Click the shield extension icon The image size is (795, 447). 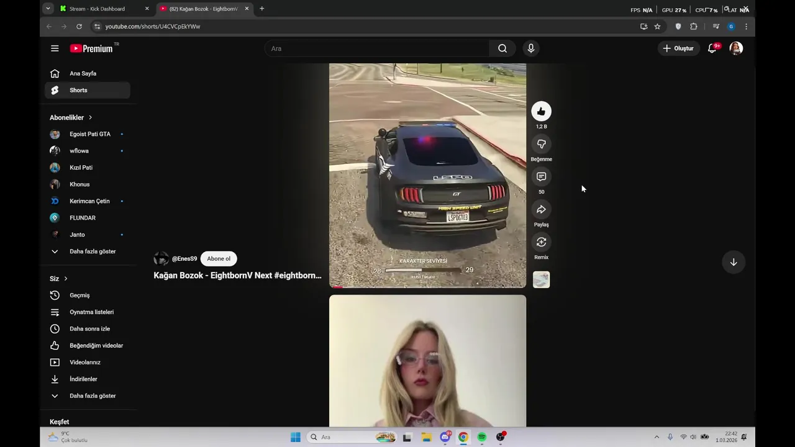coord(678,27)
